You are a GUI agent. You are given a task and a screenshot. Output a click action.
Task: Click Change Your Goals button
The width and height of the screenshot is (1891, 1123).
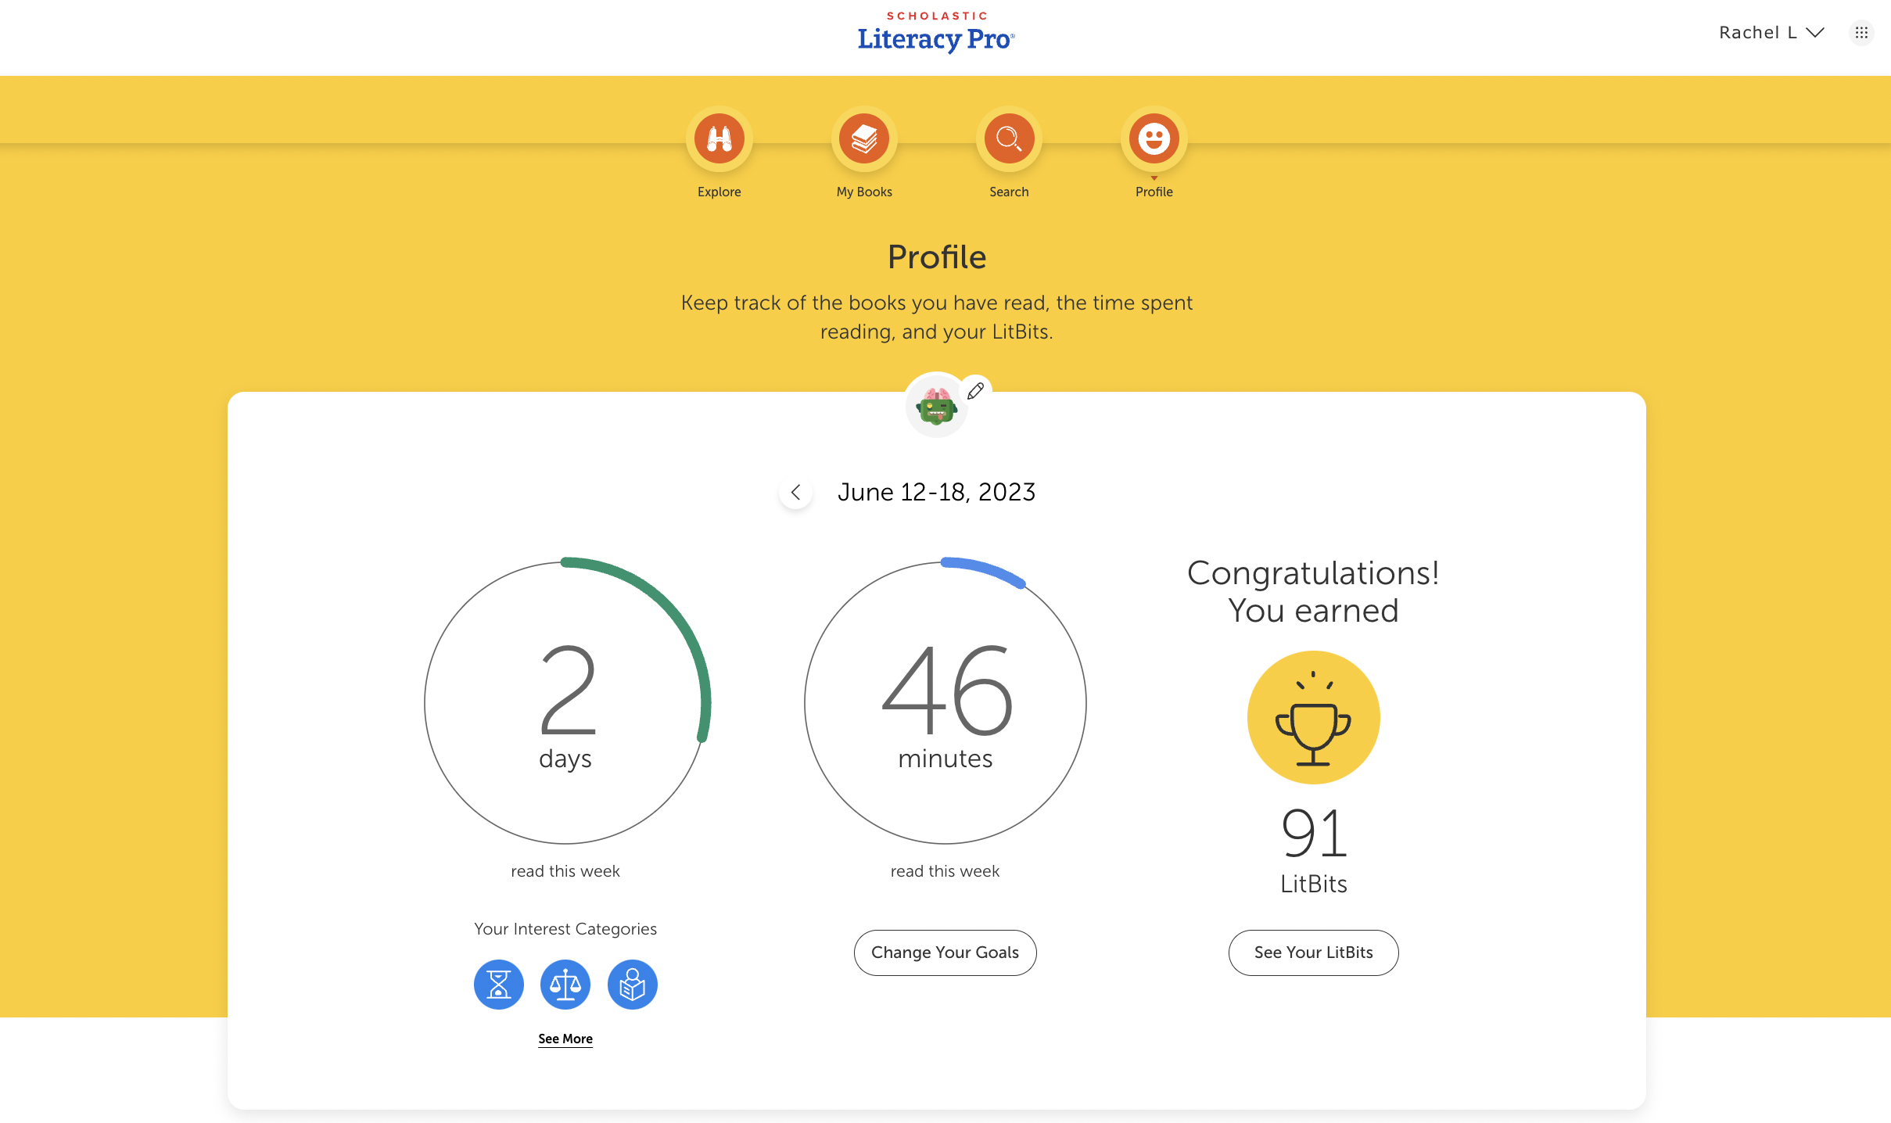tap(945, 953)
